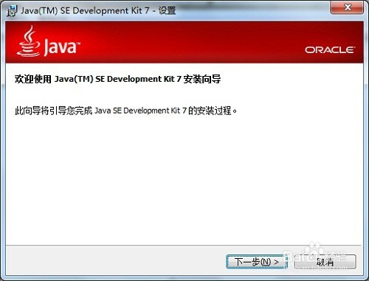Screen dimensions: 369x281
Task: Click the 下一步(N) > button
Action: pyautogui.click(x=257, y=262)
